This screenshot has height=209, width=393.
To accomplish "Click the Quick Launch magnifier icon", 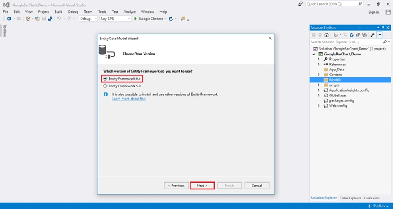I will pyautogui.click(x=360, y=4).
